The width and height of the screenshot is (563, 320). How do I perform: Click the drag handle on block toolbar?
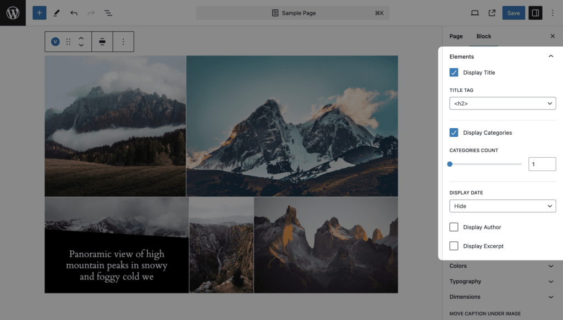point(68,42)
